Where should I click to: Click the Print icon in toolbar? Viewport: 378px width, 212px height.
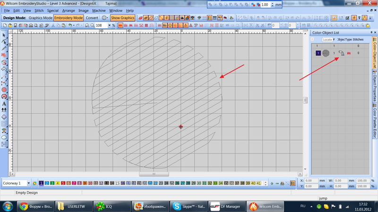[31, 25]
